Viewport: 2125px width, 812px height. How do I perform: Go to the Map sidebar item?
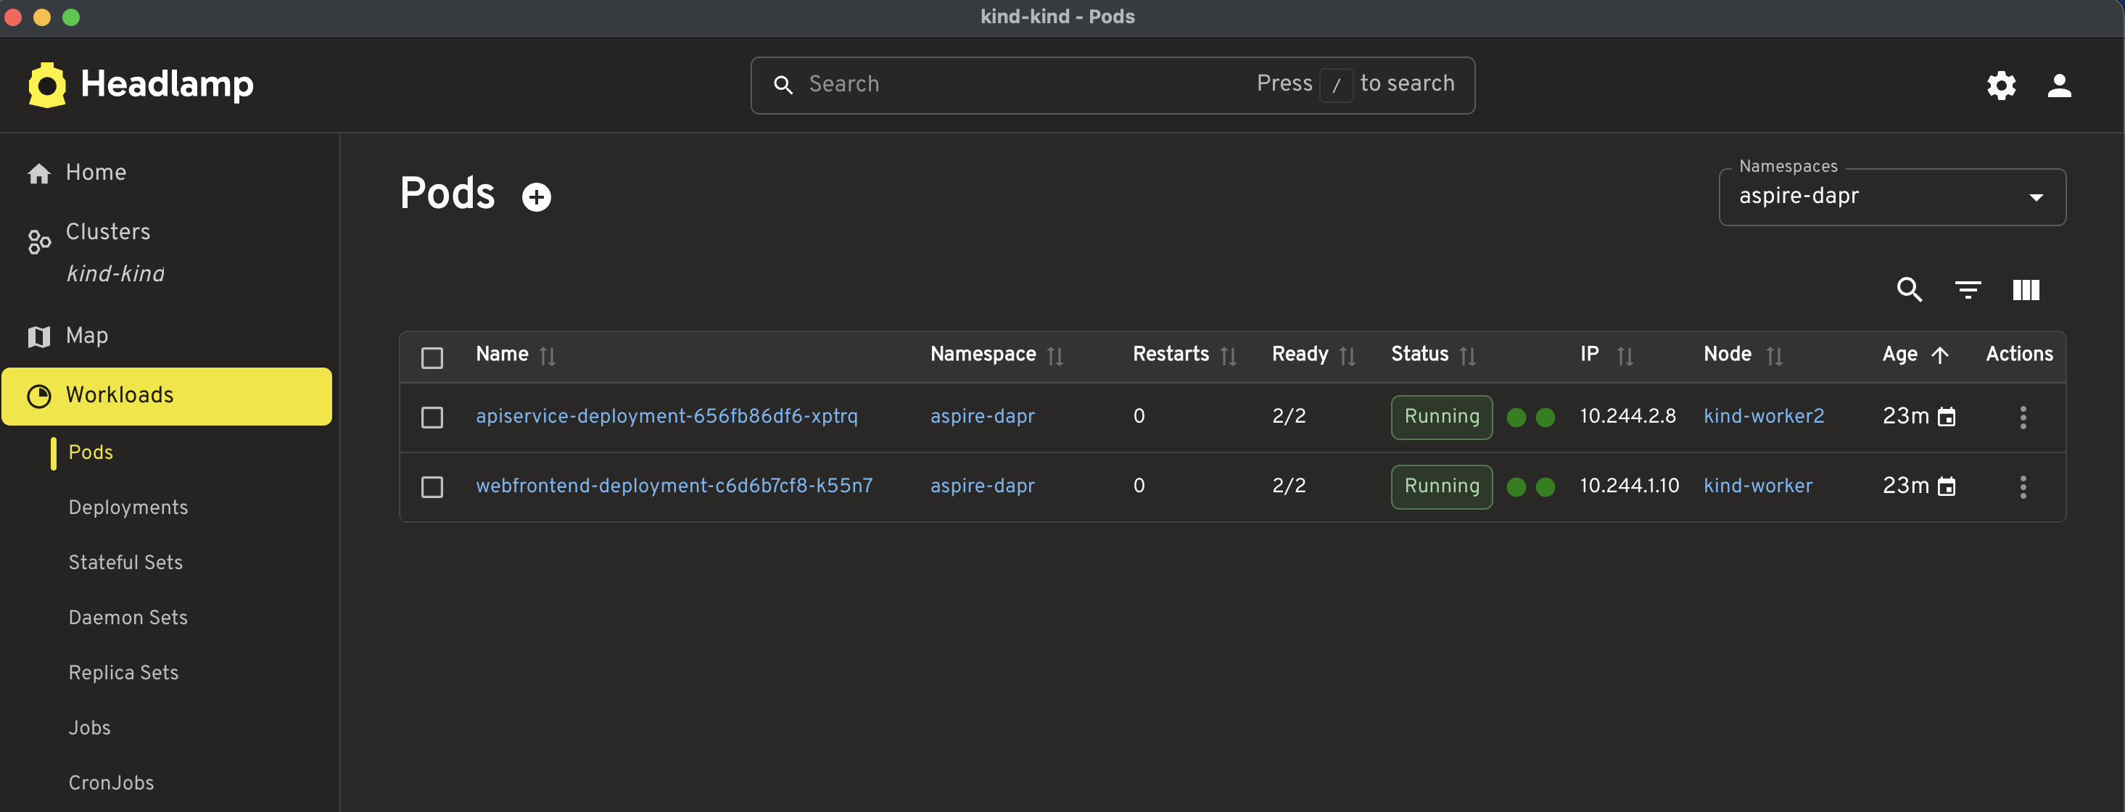click(x=86, y=336)
